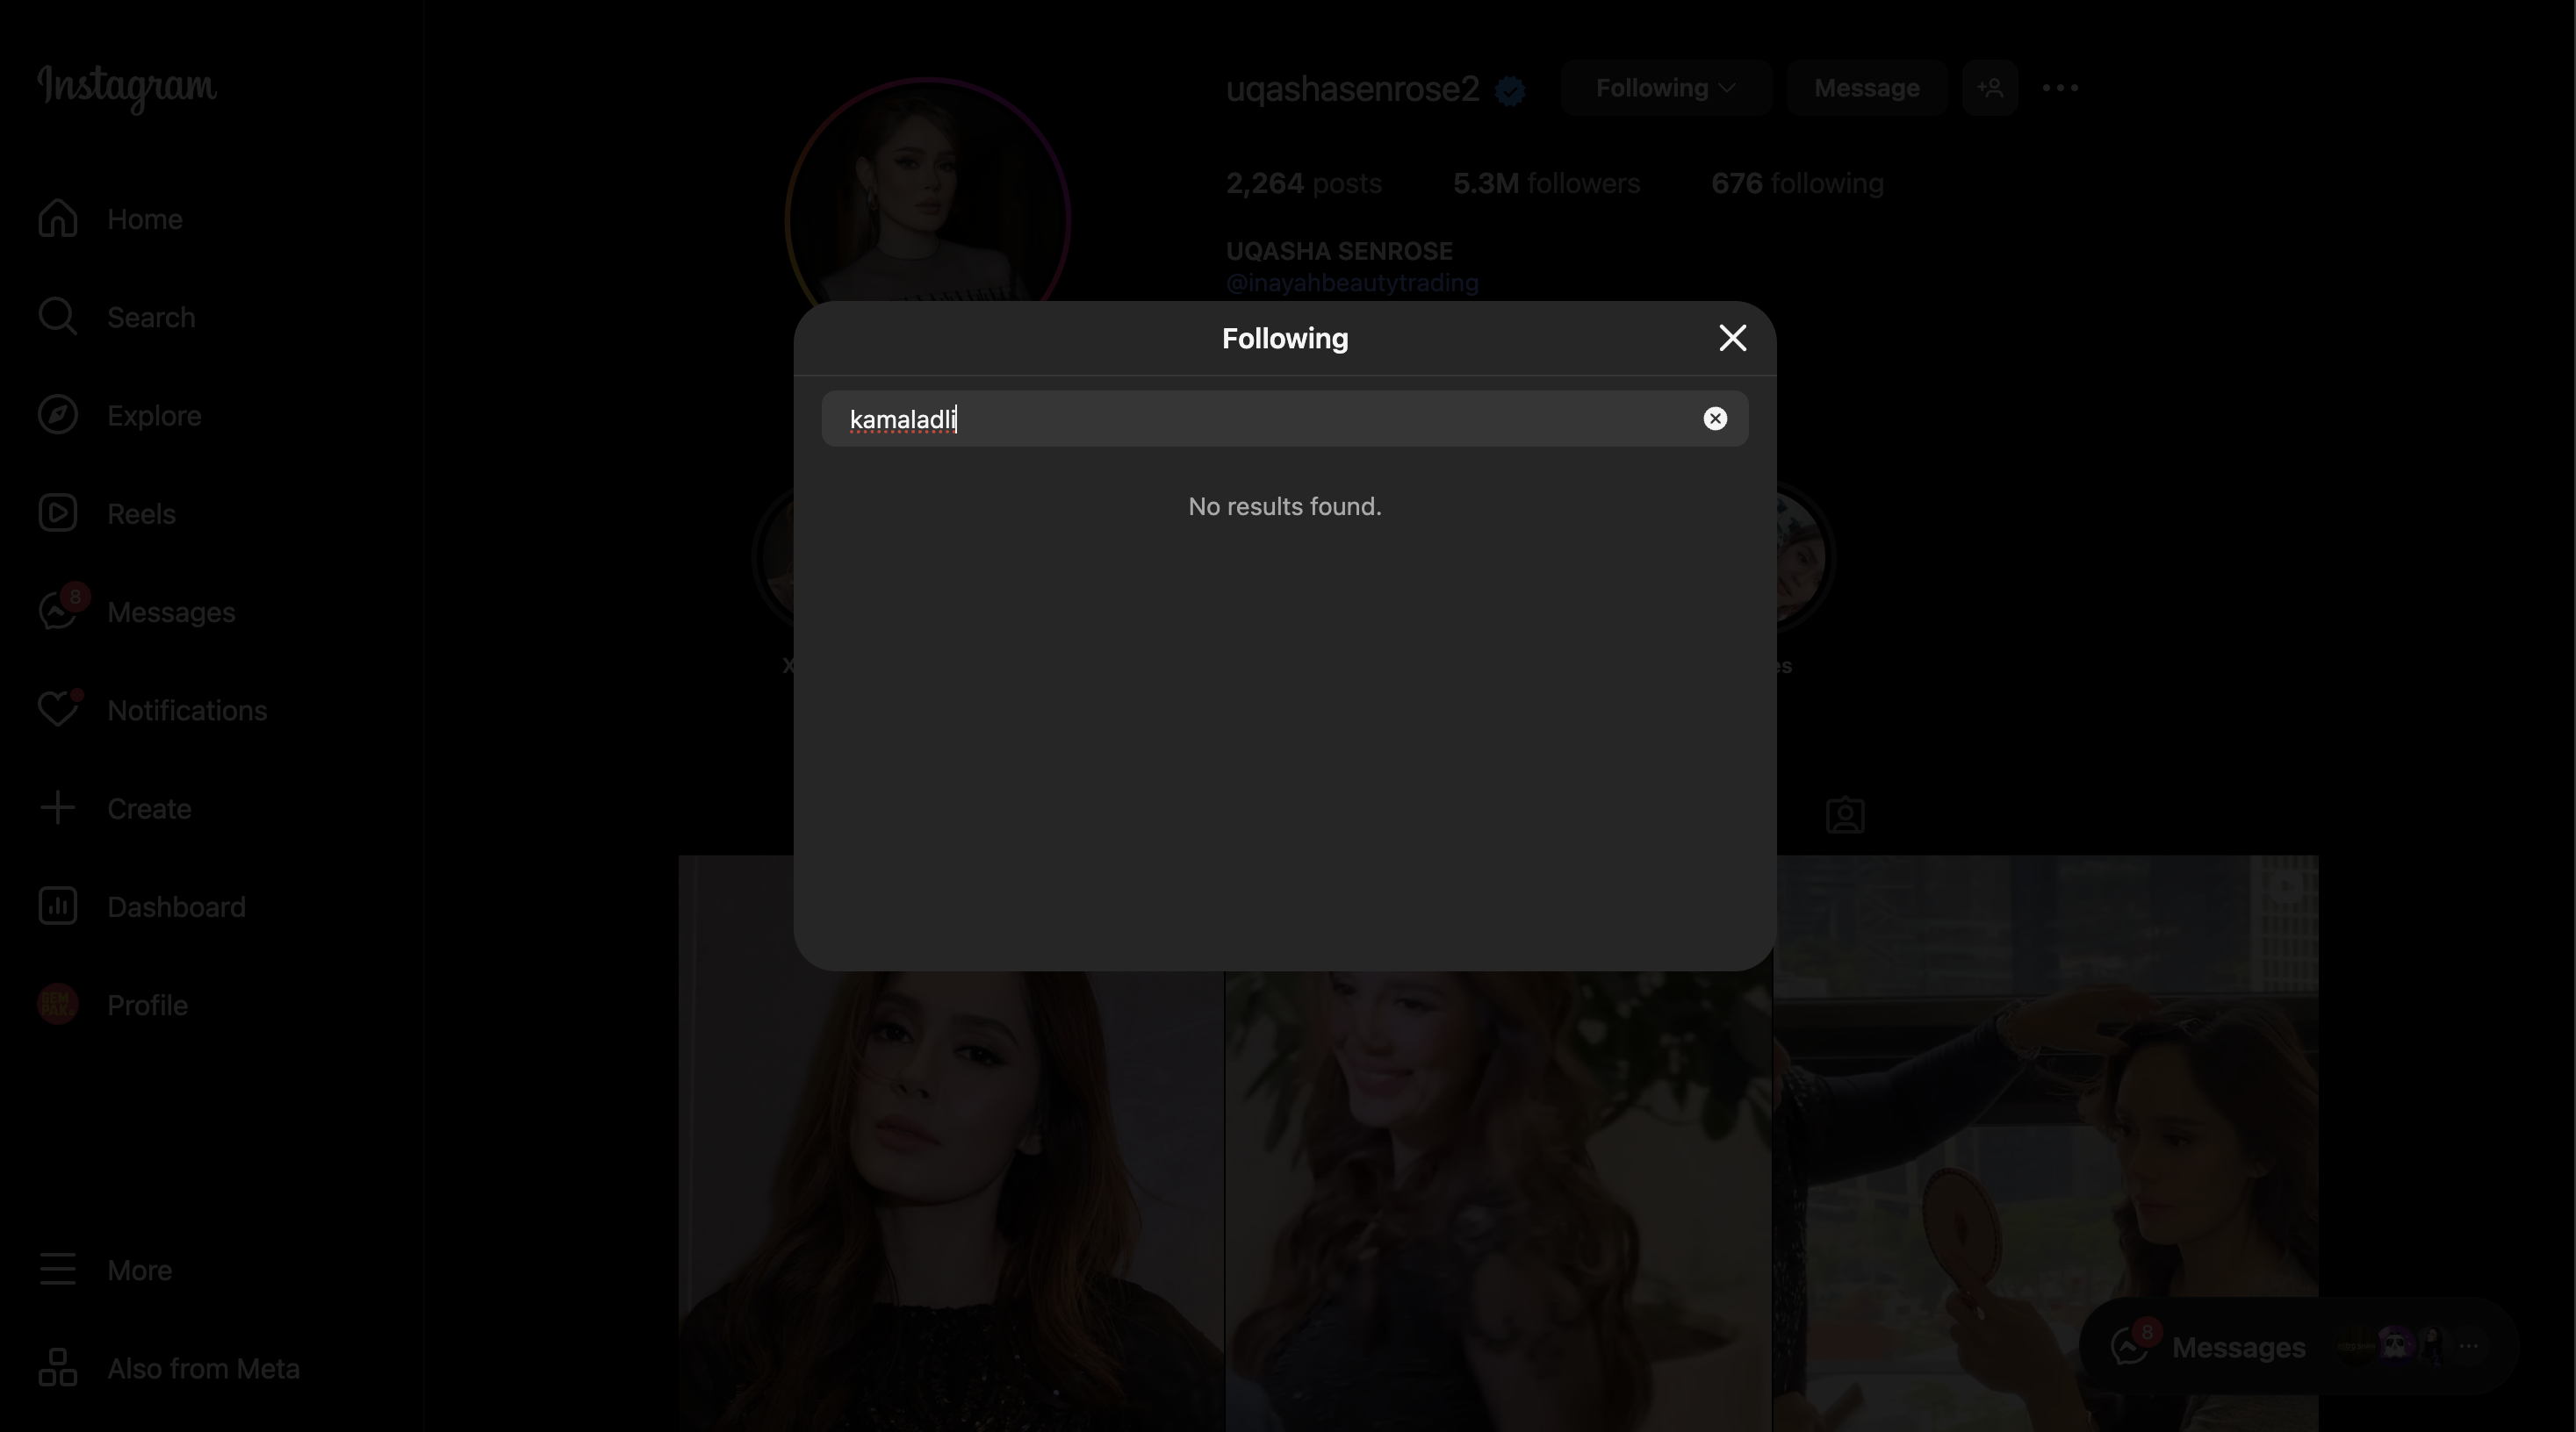The height and width of the screenshot is (1432, 2576).
Task: Close the Following dialog
Action: [x=1732, y=338]
